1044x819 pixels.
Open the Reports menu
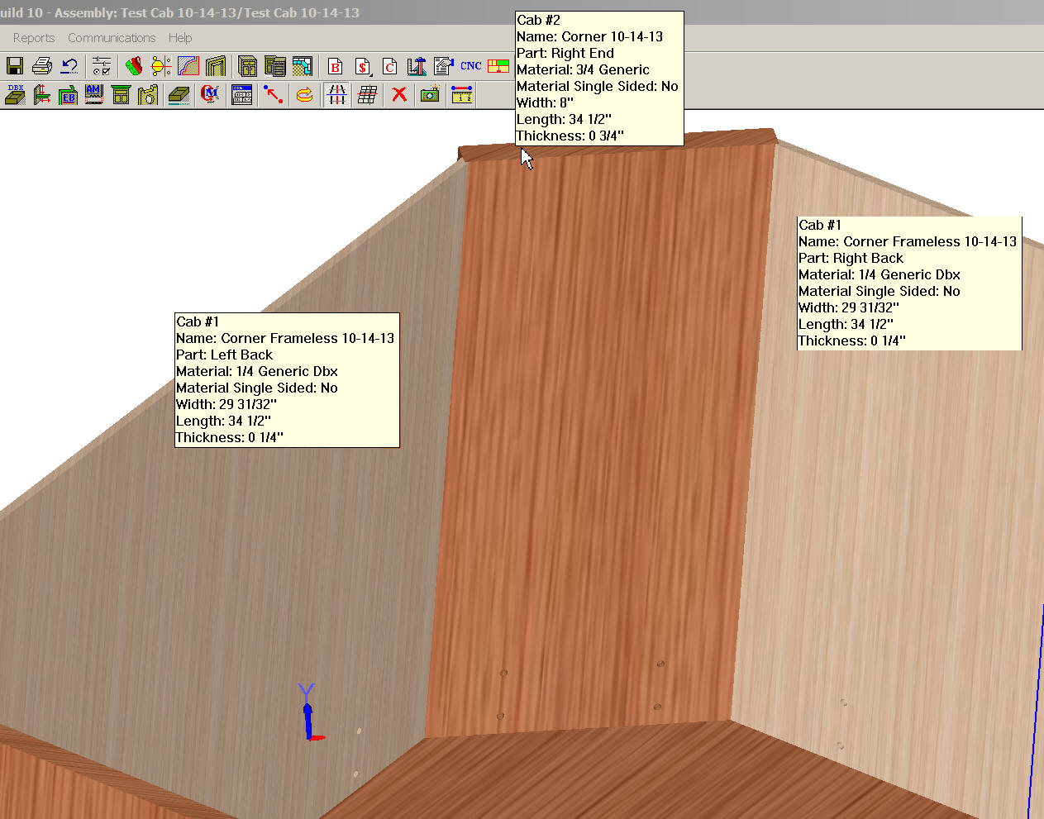[34, 38]
